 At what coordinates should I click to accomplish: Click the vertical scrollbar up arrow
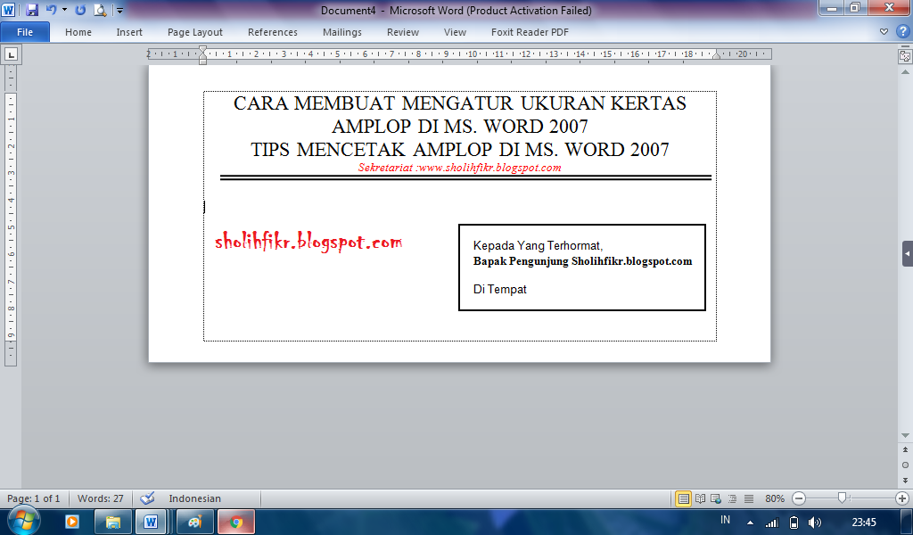coord(905,72)
